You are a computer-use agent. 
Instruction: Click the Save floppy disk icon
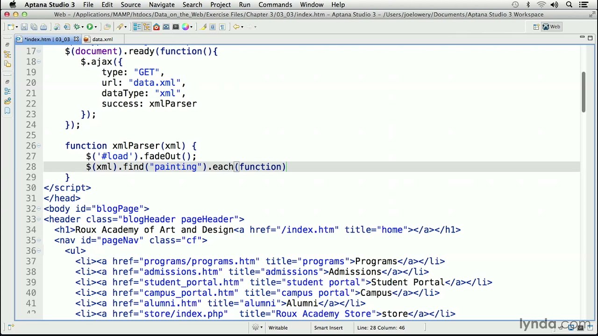[x=24, y=27]
